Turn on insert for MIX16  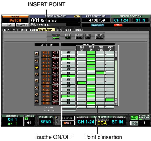68,103
